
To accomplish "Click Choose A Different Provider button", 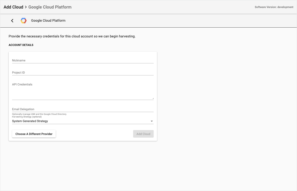I will pos(34,134).
